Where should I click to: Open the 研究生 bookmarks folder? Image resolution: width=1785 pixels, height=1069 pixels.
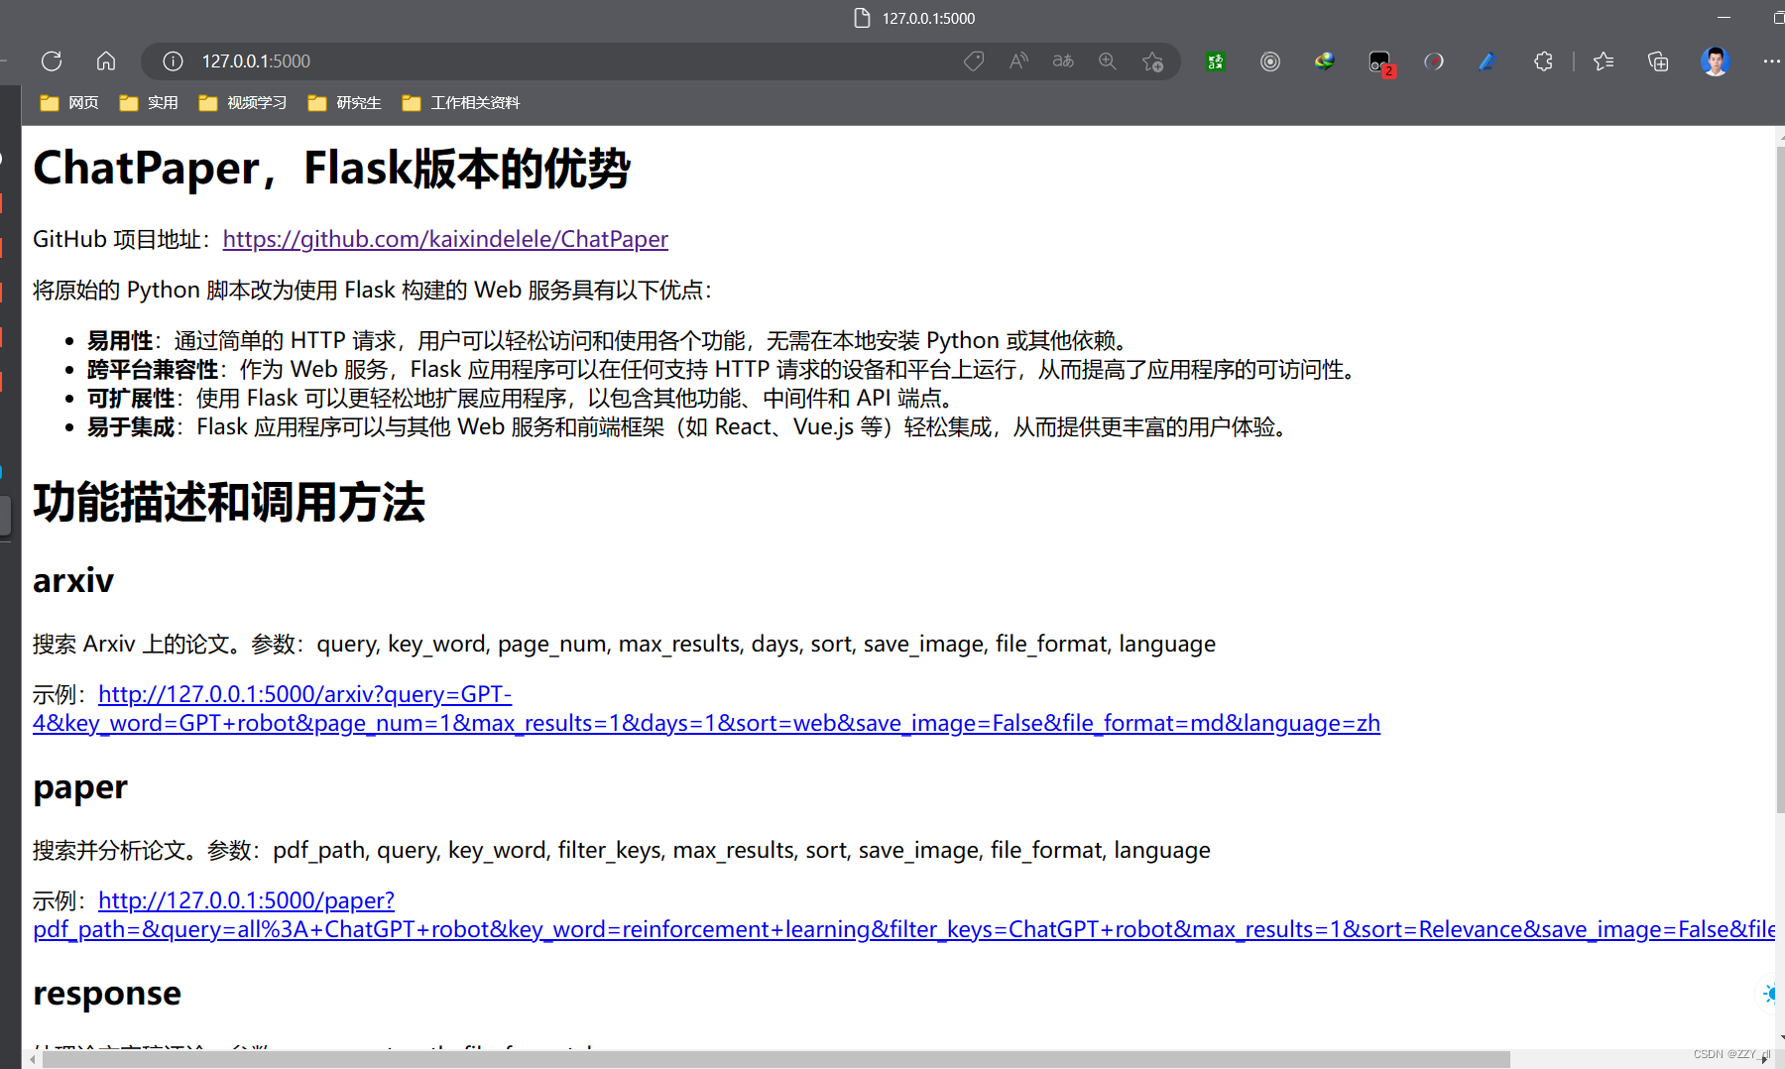pos(344,103)
